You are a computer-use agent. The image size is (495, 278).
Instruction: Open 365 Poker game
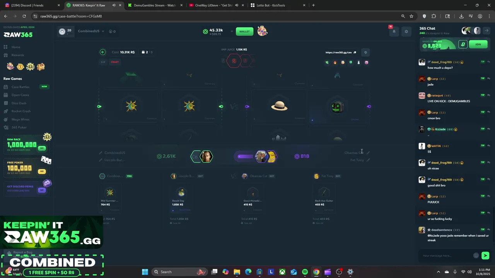19,127
